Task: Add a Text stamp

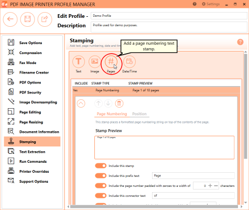Action: 79,61
